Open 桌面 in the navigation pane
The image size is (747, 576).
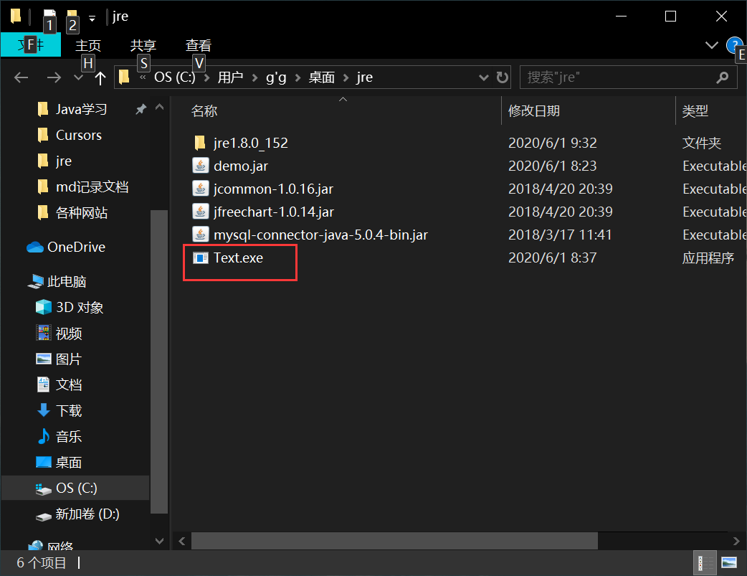[x=59, y=462]
